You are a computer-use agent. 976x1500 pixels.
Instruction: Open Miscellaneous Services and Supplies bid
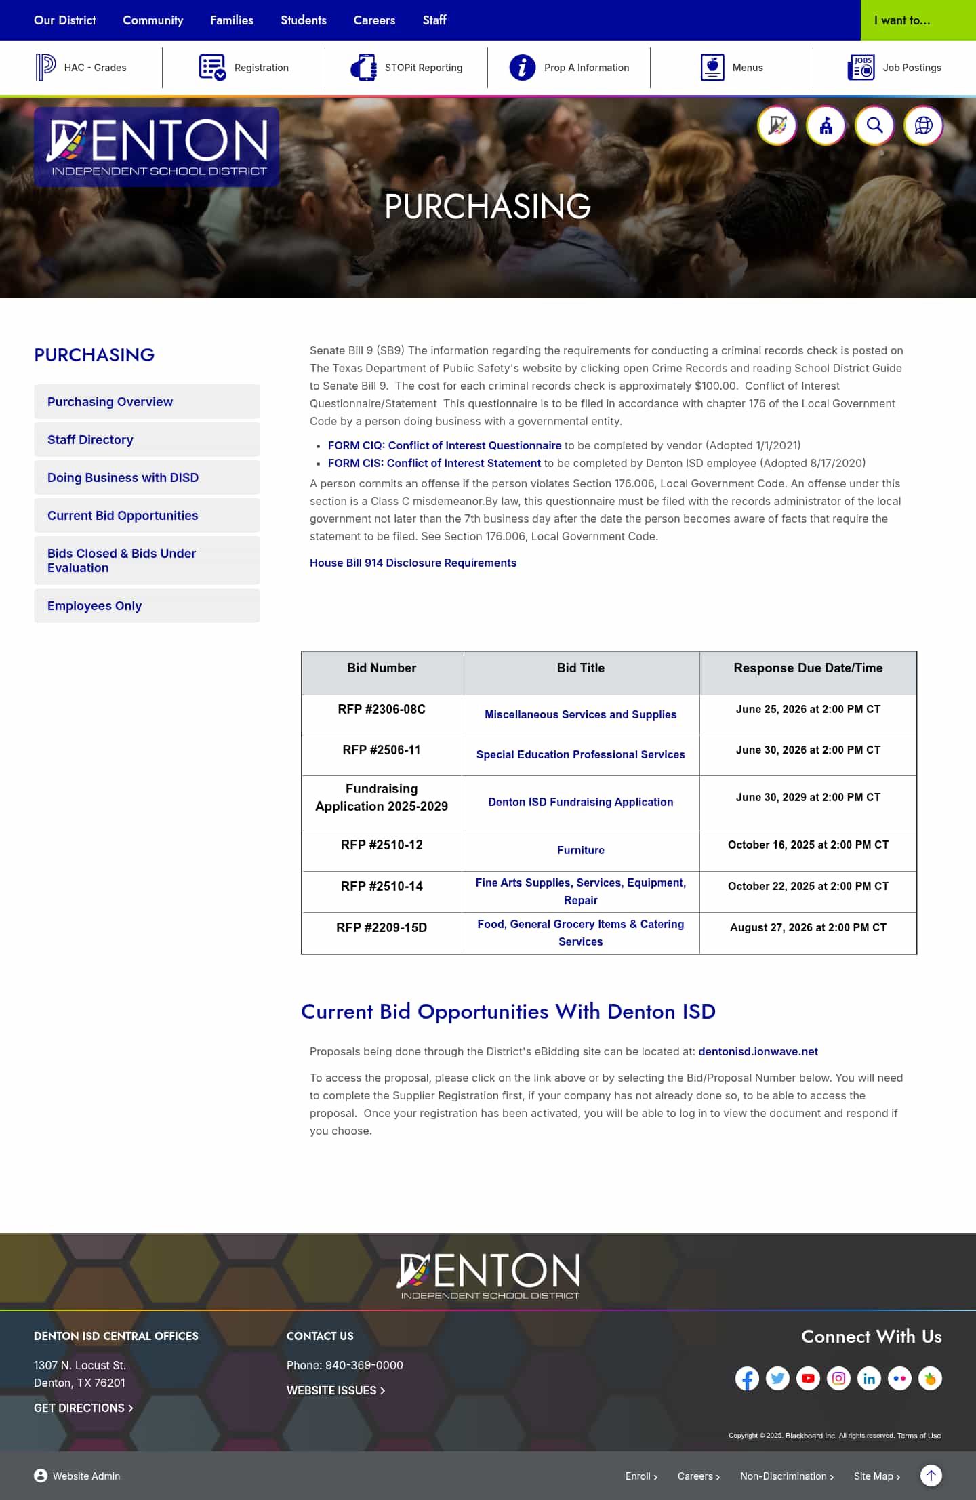(x=581, y=714)
